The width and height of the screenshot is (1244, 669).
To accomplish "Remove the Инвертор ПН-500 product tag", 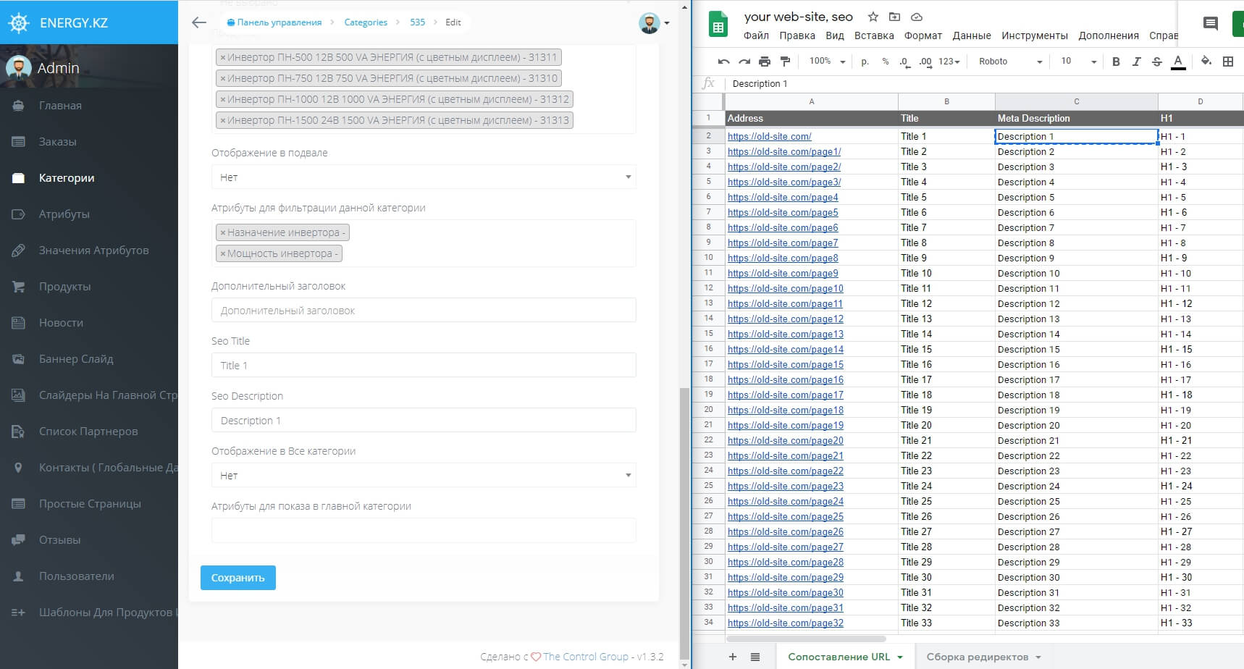I will (x=223, y=57).
